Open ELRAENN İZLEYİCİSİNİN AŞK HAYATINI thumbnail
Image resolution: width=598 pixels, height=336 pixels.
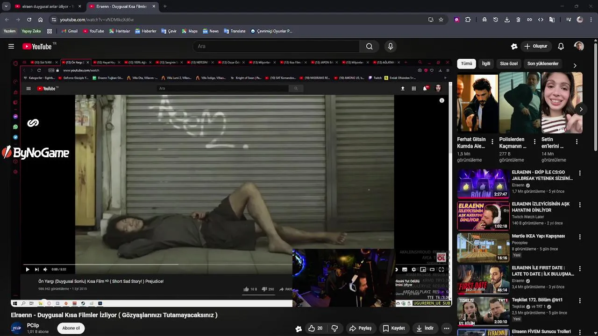click(x=483, y=216)
